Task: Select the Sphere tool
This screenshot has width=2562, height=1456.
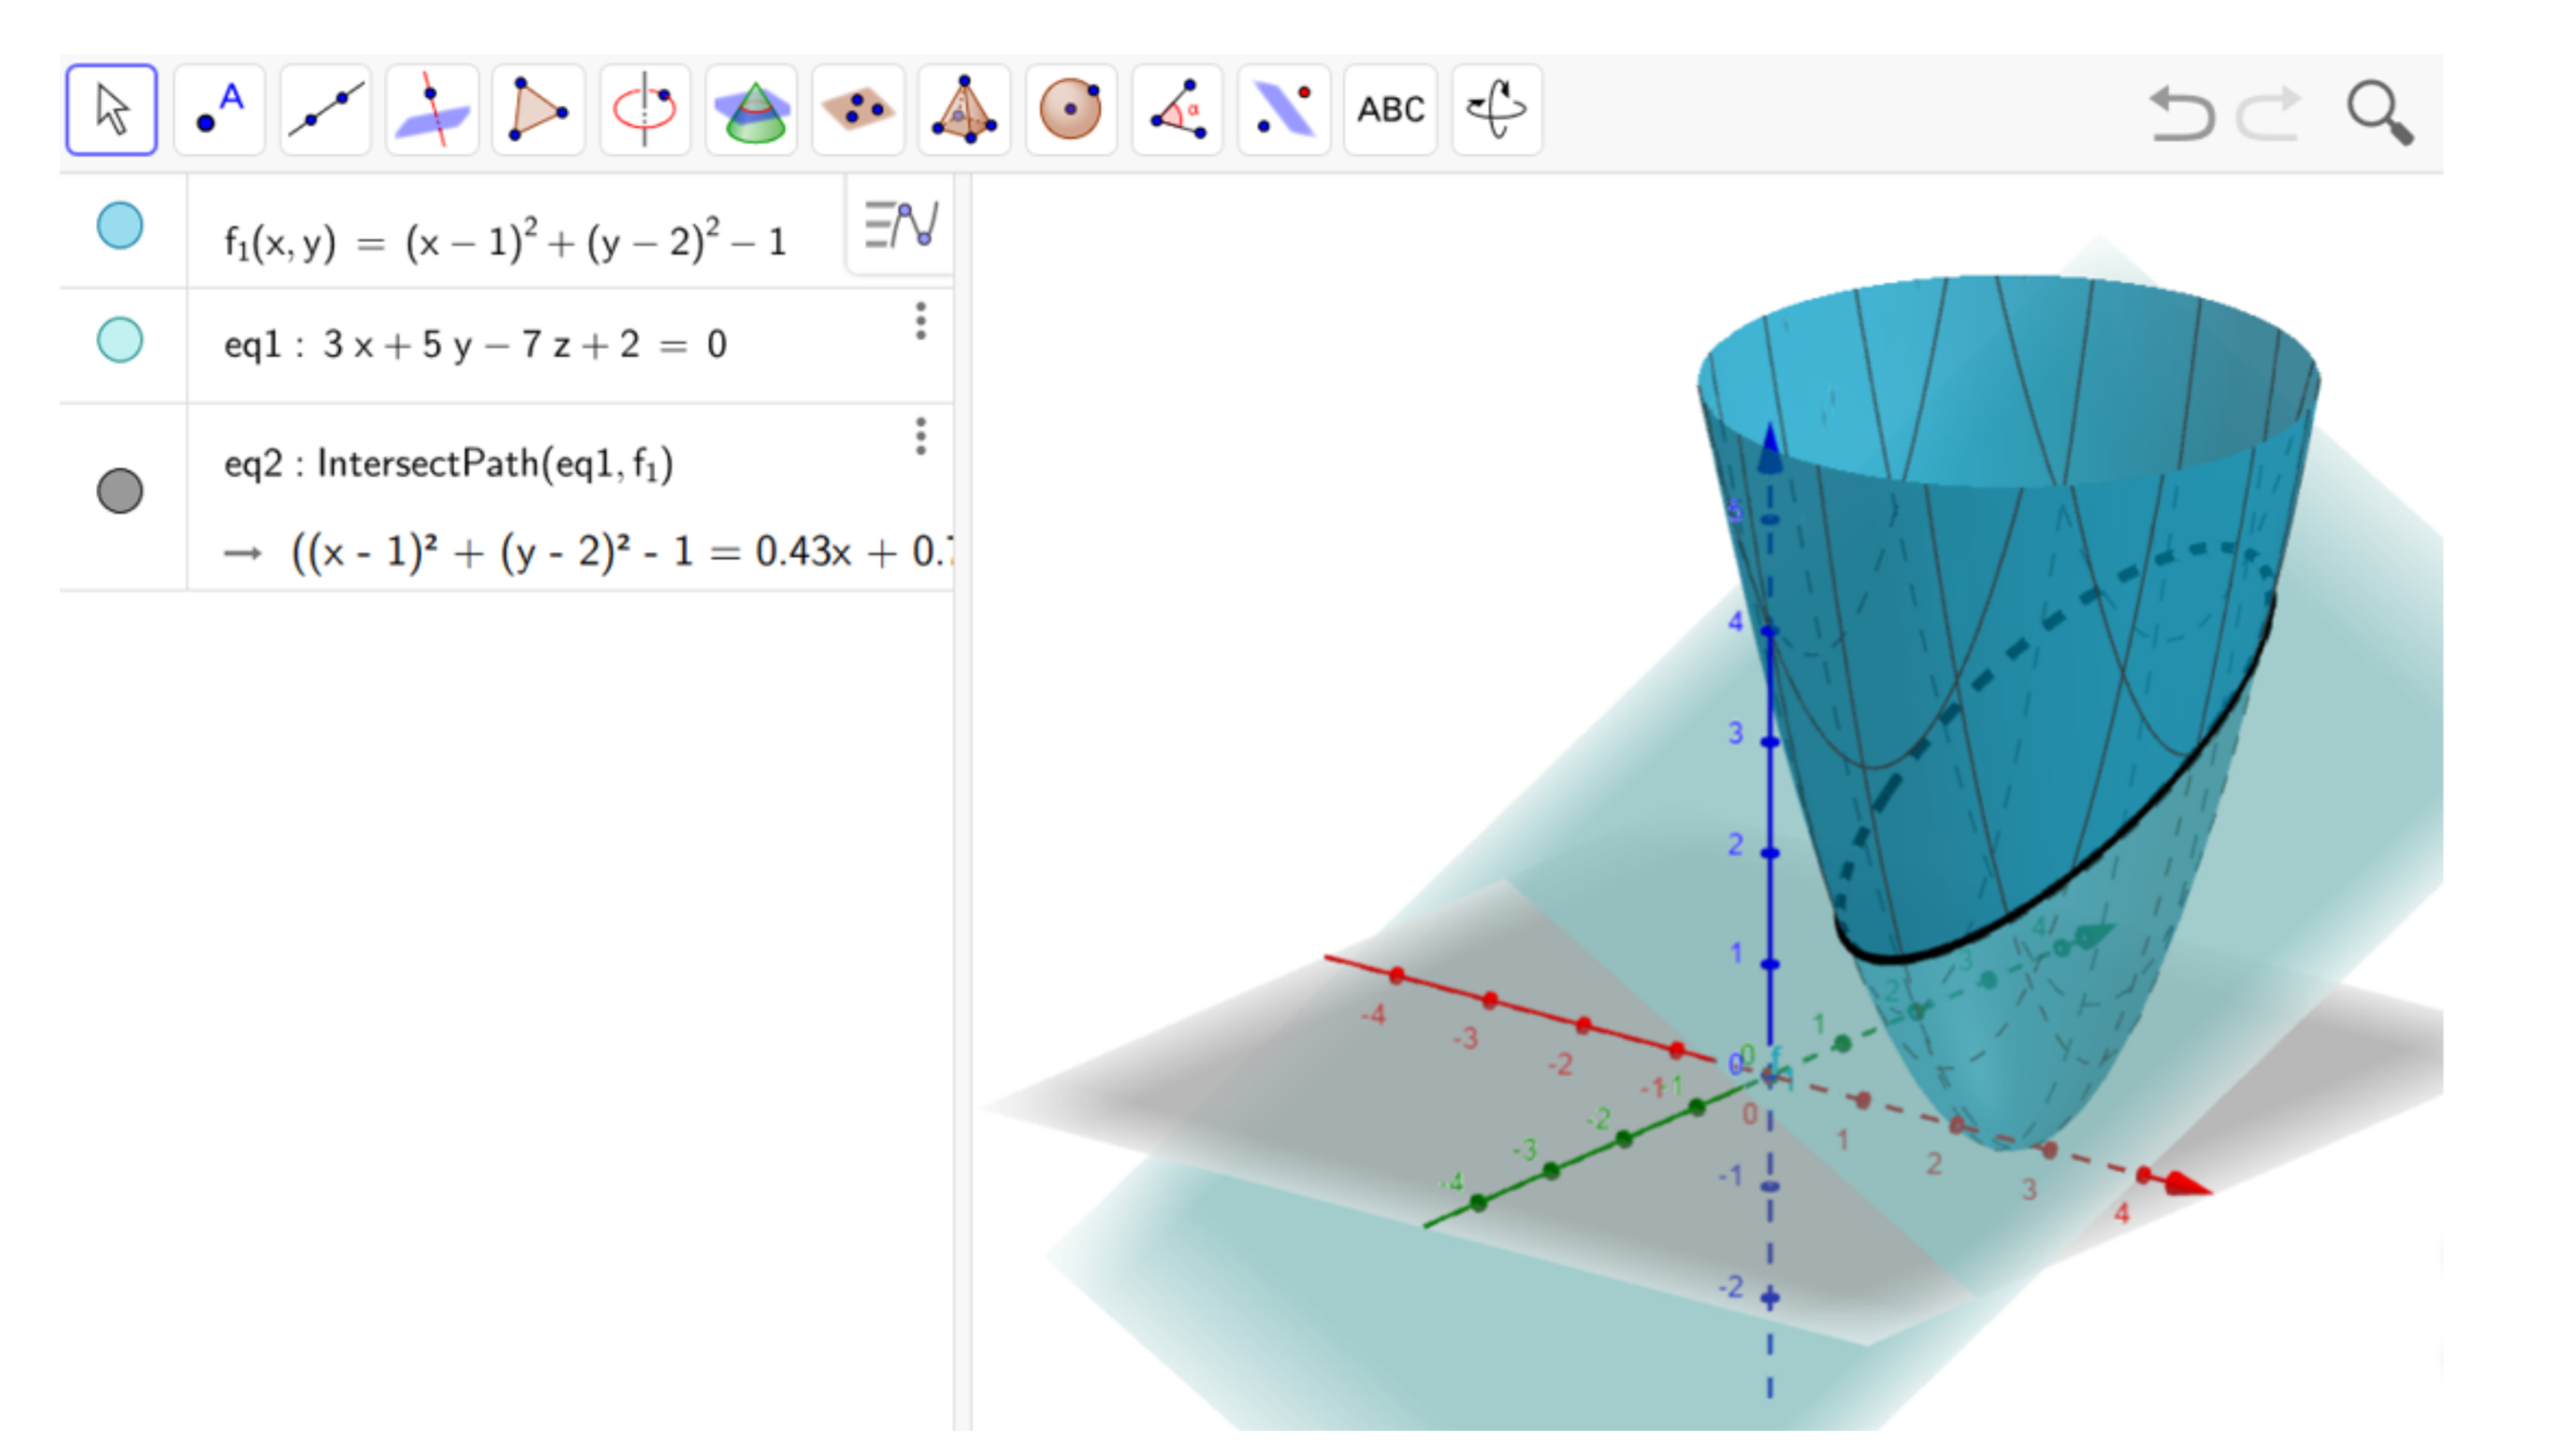Action: coord(1071,109)
